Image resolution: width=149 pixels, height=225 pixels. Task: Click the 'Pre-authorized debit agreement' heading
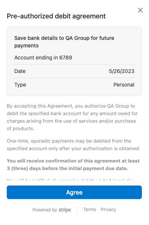[x=56, y=16]
